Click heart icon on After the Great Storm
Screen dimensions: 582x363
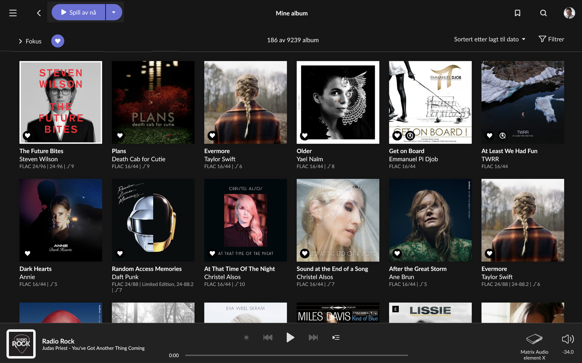(397, 253)
